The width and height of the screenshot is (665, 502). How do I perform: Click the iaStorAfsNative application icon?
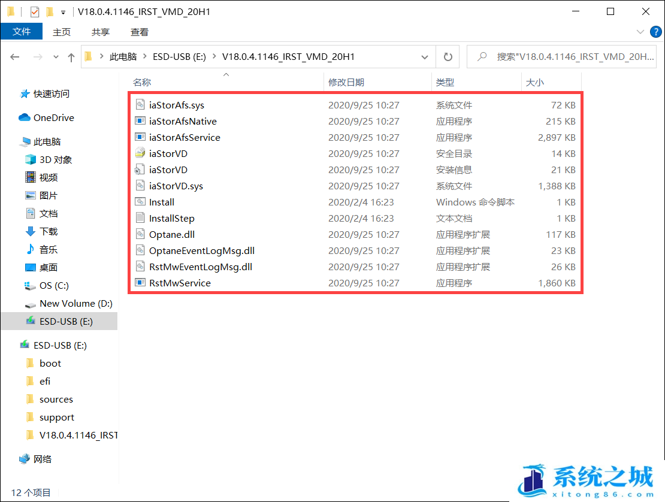140,121
